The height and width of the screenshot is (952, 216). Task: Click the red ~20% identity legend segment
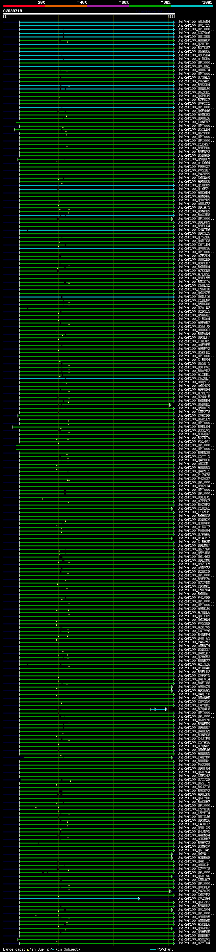24,6
